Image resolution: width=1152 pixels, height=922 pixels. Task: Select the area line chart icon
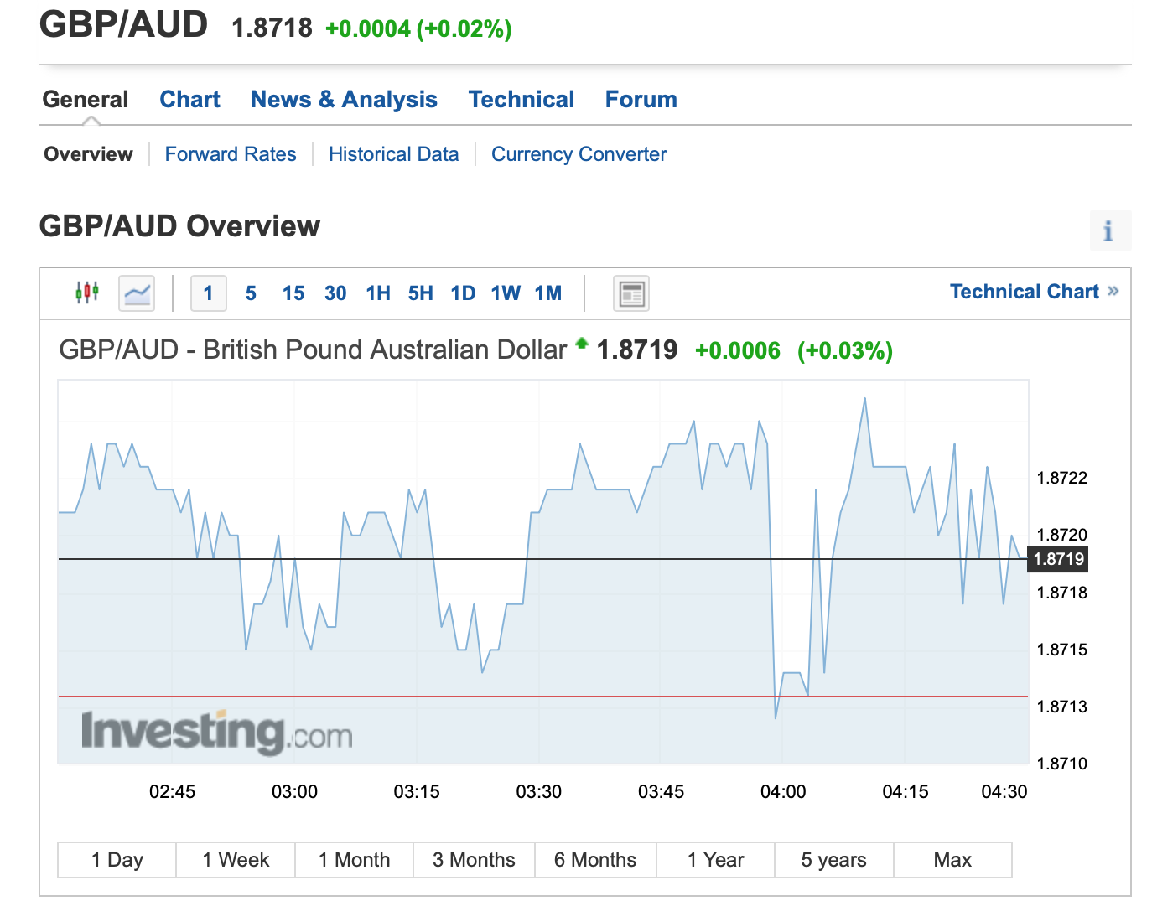137,293
